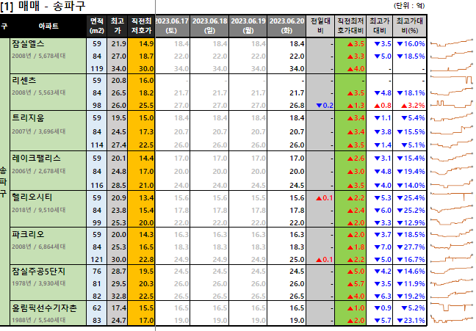
Task: Click the '(단위 : 억)' unit note
Action: coord(409,5)
